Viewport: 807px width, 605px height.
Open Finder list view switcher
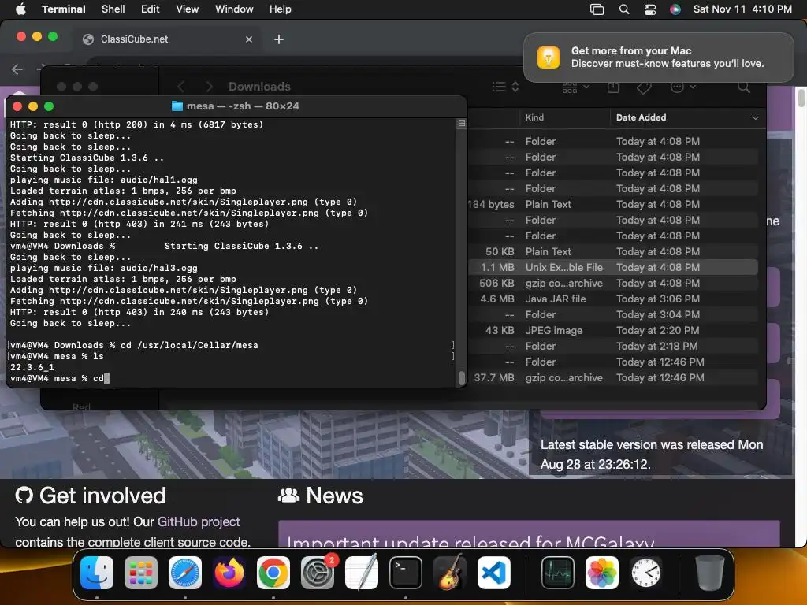(505, 87)
